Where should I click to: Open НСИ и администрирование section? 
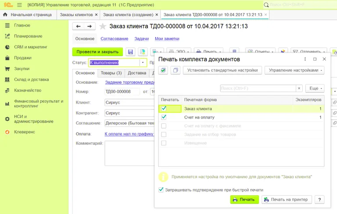(33, 119)
